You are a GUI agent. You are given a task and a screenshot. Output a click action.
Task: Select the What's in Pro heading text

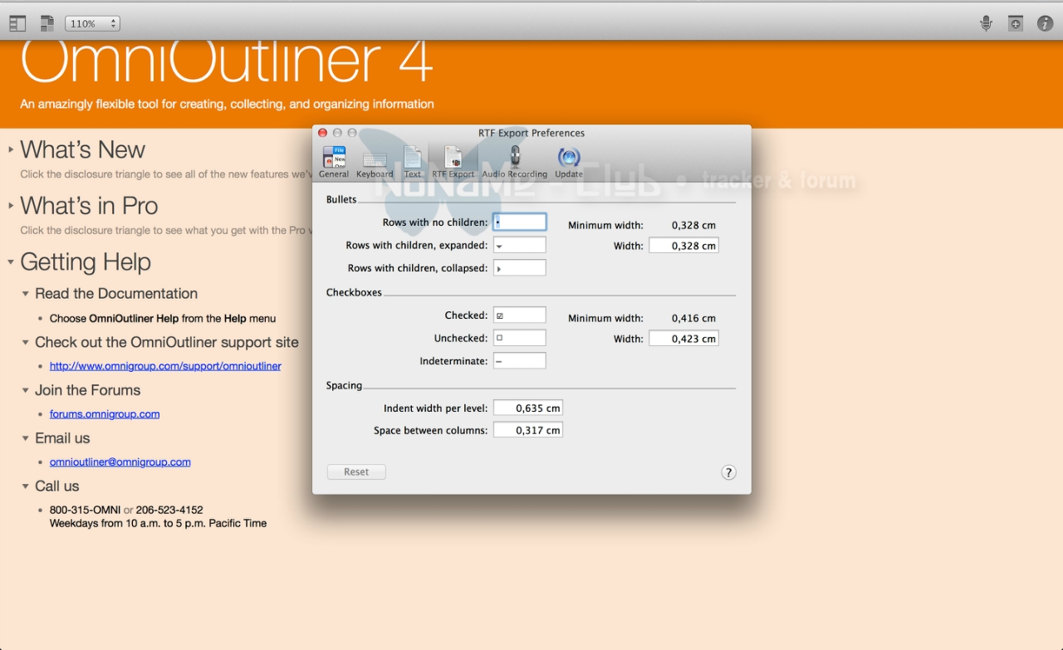(89, 206)
